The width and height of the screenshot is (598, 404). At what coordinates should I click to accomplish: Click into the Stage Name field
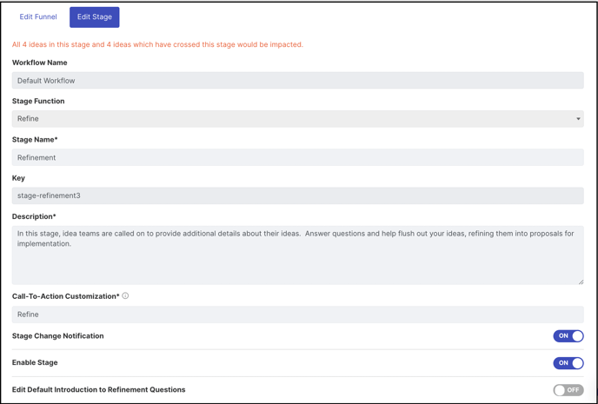(297, 157)
